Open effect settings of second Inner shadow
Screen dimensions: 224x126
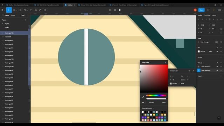[x=199, y=70]
